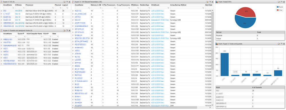The width and height of the screenshot is (286, 110).
Task: Open row icon of VM with IP 10.0.0.121
Action: (x=73, y=14)
